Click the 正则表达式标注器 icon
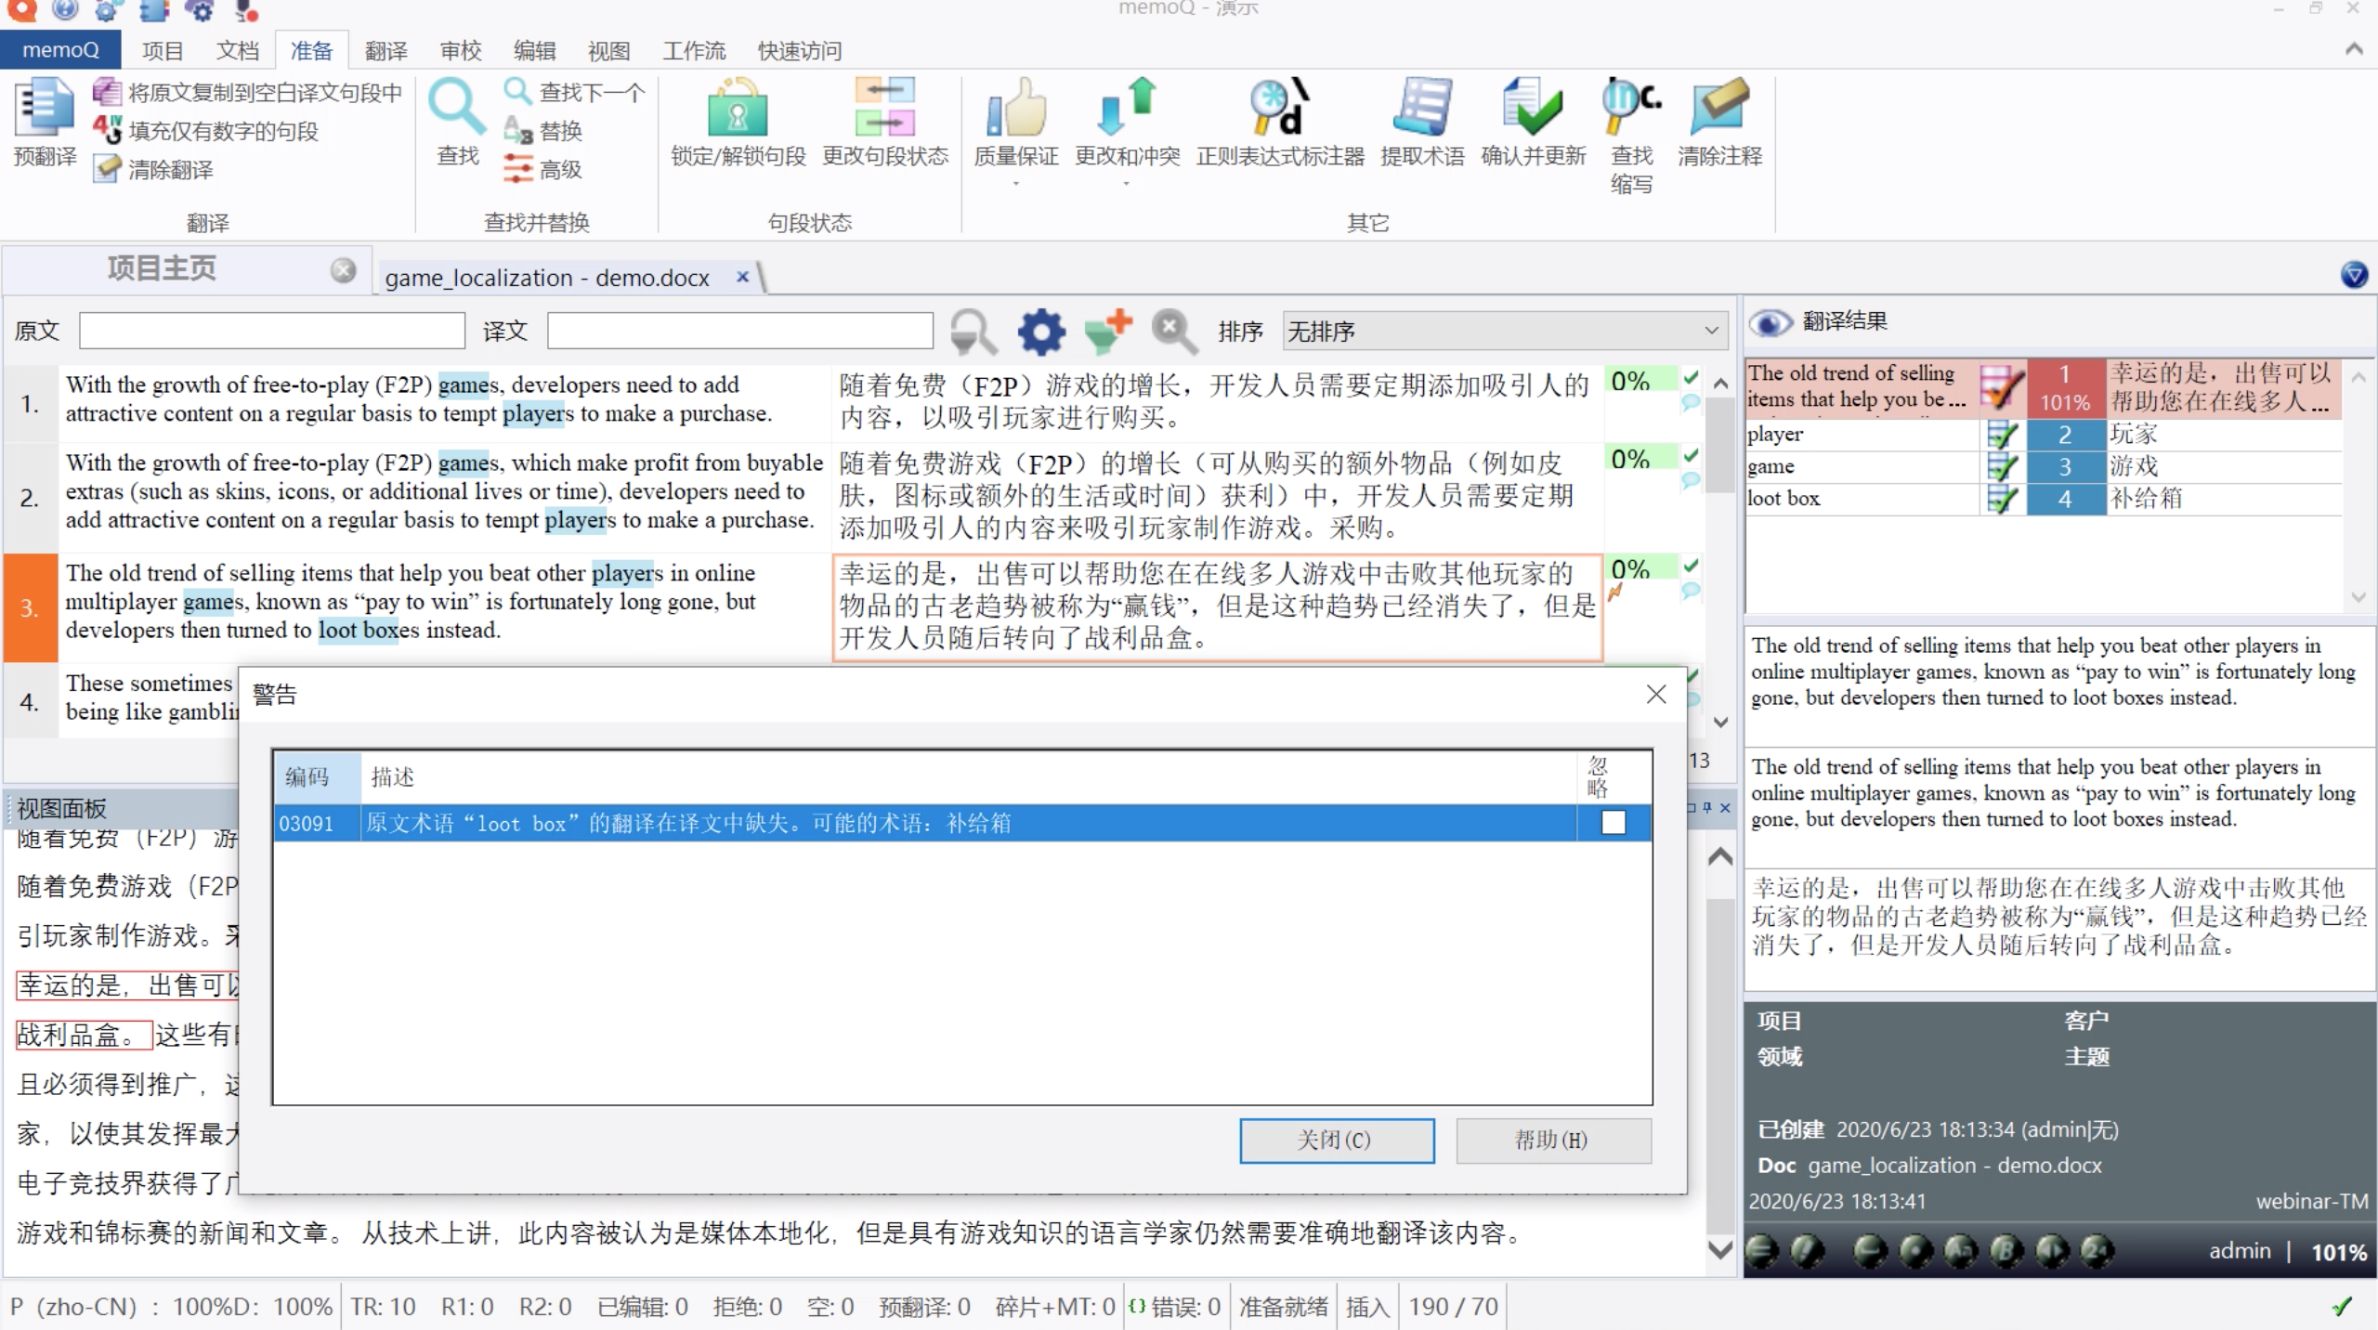This screenshot has height=1330, width=2378. point(1280,124)
